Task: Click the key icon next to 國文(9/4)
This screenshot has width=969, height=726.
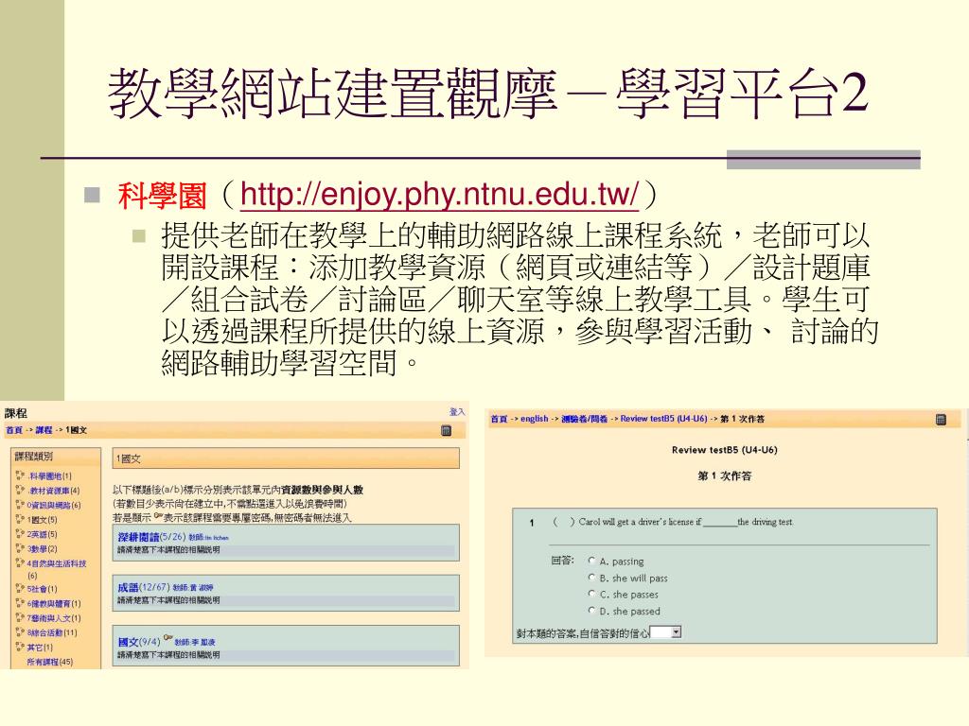Action: coord(168,638)
